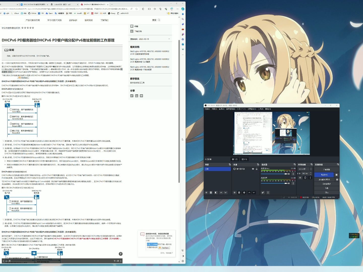The width and height of the screenshot is (363, 272).
Task: Pop out the OBS controls dock
Action: pos(338,164)
